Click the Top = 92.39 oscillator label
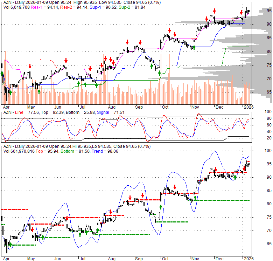Image resolution: width=273 pixels, height=261 pixels. pyautogui.click(x=52, y=112)
